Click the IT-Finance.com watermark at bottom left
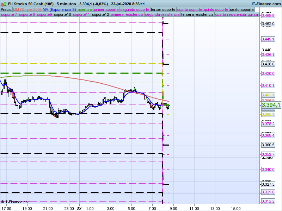 pyautogui.click(x=16, y=202)
